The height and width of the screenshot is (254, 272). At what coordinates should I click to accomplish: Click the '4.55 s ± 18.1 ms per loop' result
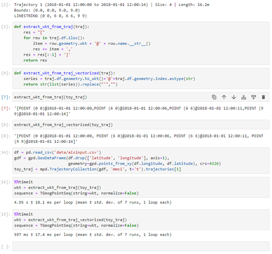(x=92, y=203)
